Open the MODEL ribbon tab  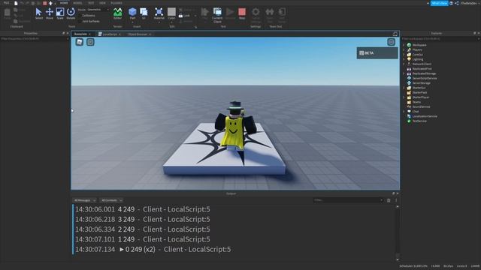tap(77, 3)
